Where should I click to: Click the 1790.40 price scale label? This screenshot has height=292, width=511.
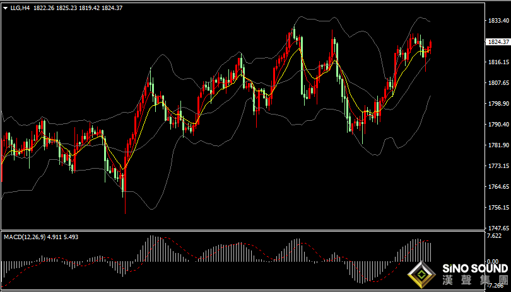coord(498,125)
